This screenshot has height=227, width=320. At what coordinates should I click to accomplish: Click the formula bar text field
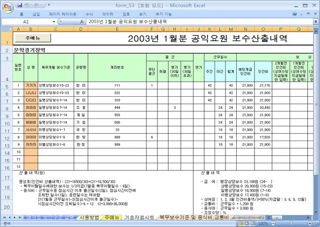(x=198, y=22)
